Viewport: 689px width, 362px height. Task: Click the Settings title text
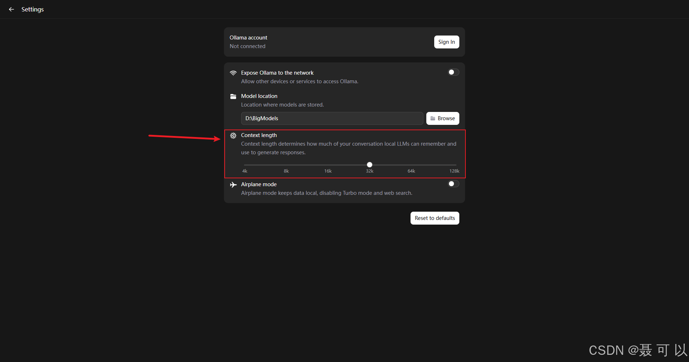click(32, 9)
